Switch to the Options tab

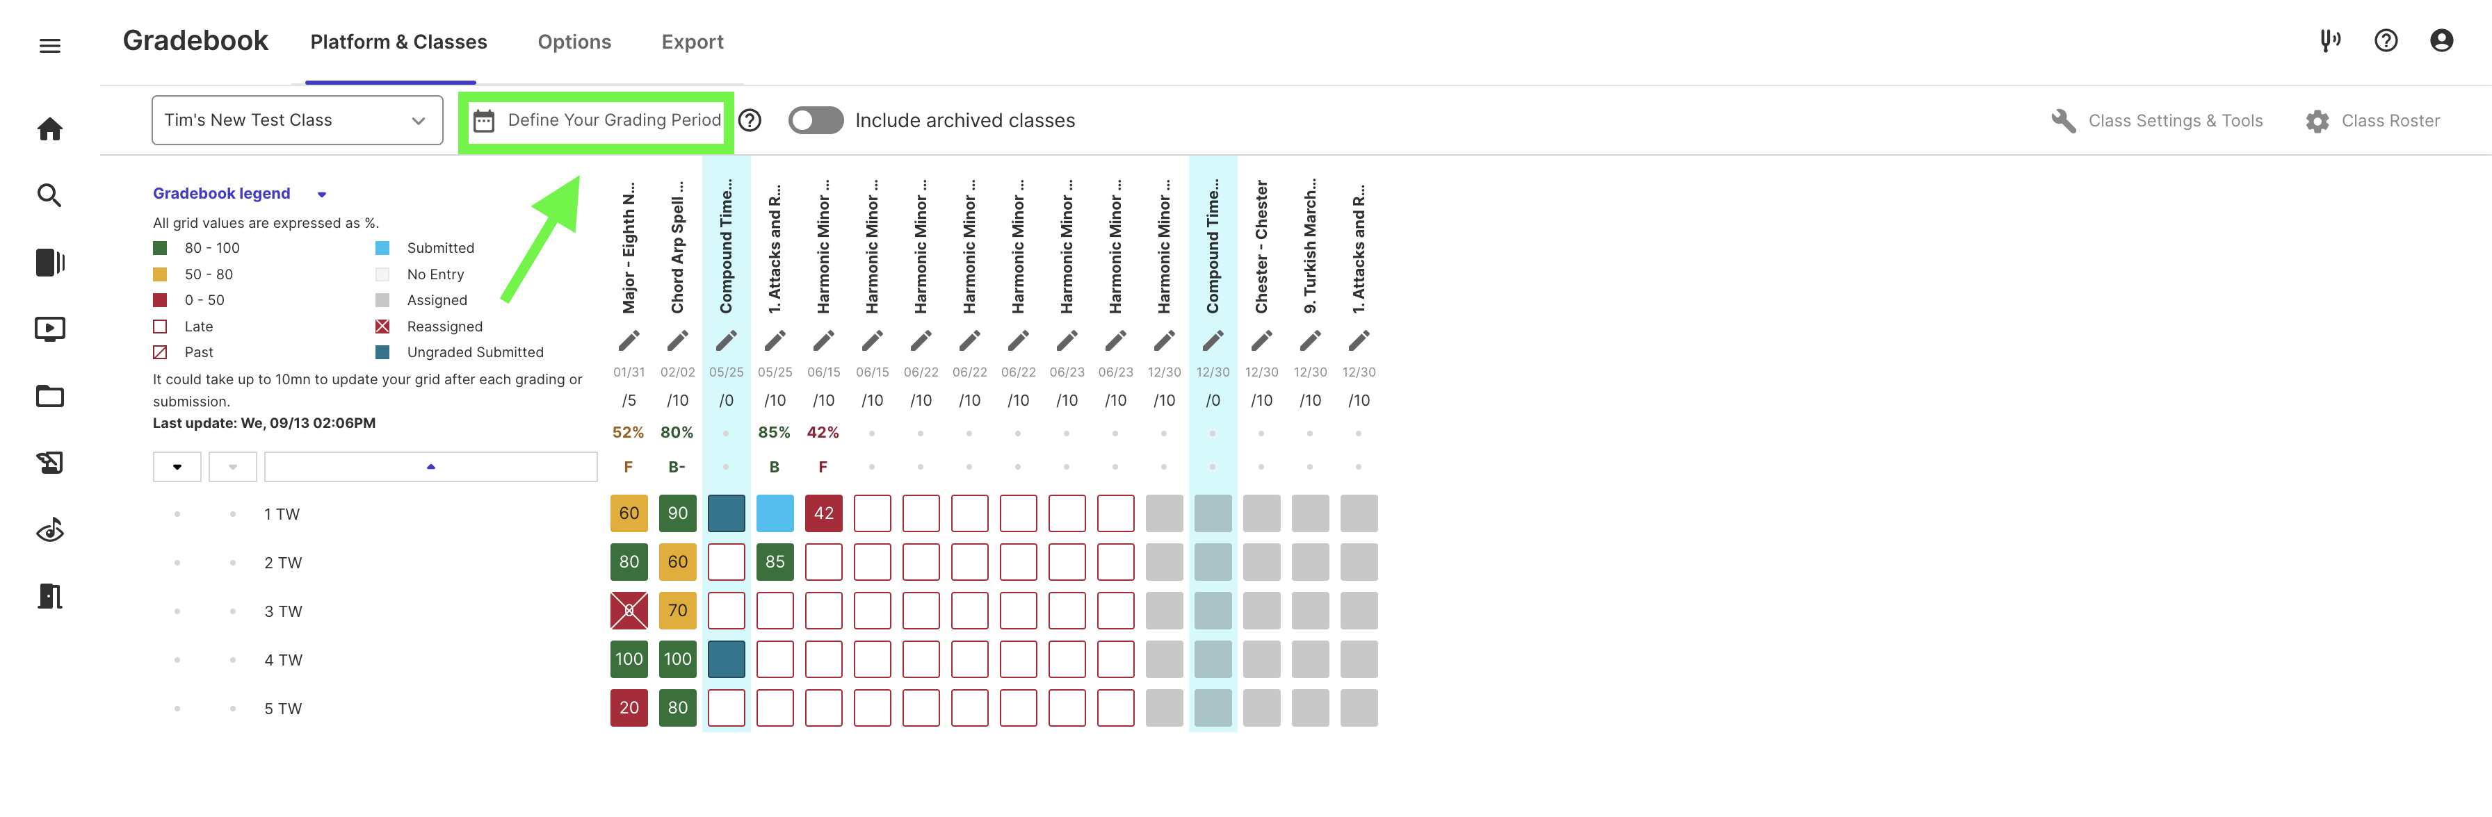[x=574, y=42]
